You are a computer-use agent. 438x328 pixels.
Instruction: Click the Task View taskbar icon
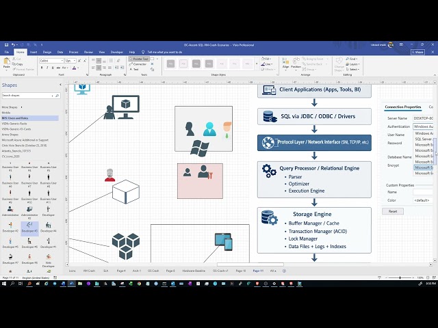(21, 284)
